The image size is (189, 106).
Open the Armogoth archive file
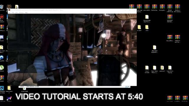tap(162, 8)
